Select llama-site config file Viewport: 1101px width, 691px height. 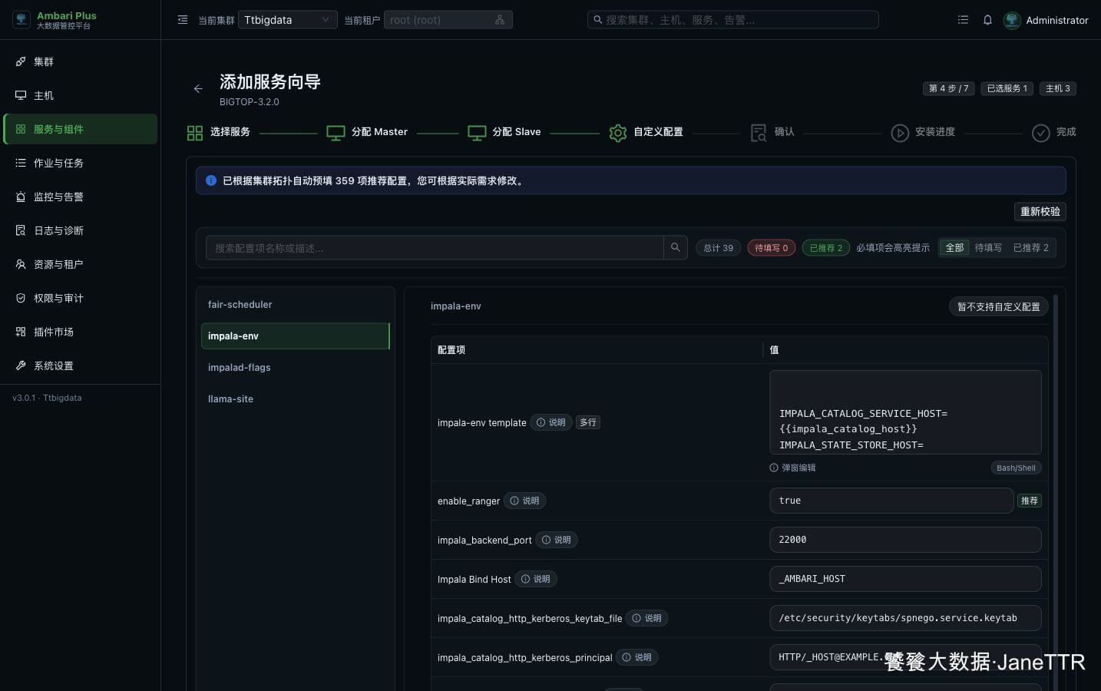tap(296, 399)
